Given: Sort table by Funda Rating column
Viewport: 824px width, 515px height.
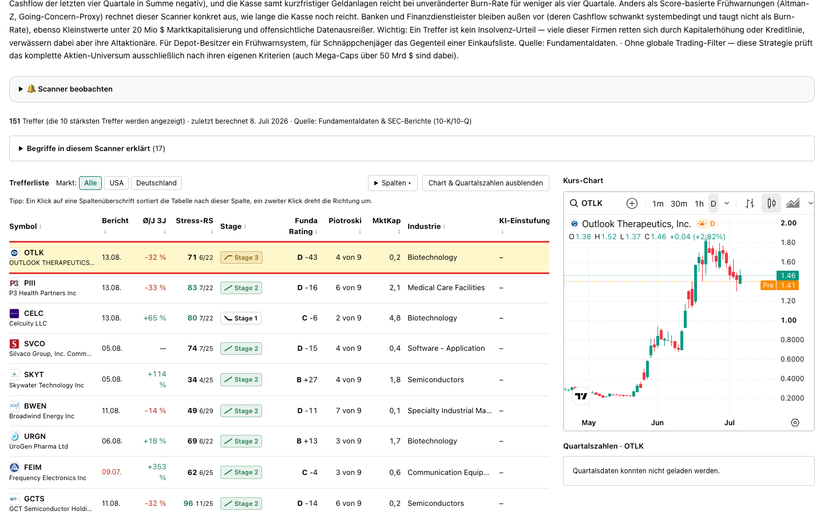Looking at the screenshot, I should 303,226.
